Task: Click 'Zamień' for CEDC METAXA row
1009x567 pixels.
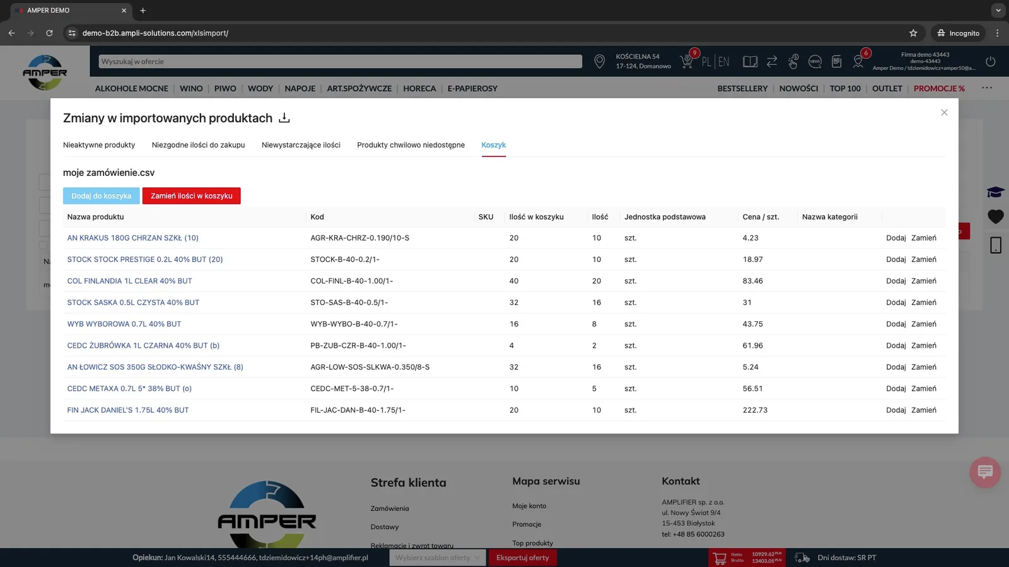Action: (924, 389)
